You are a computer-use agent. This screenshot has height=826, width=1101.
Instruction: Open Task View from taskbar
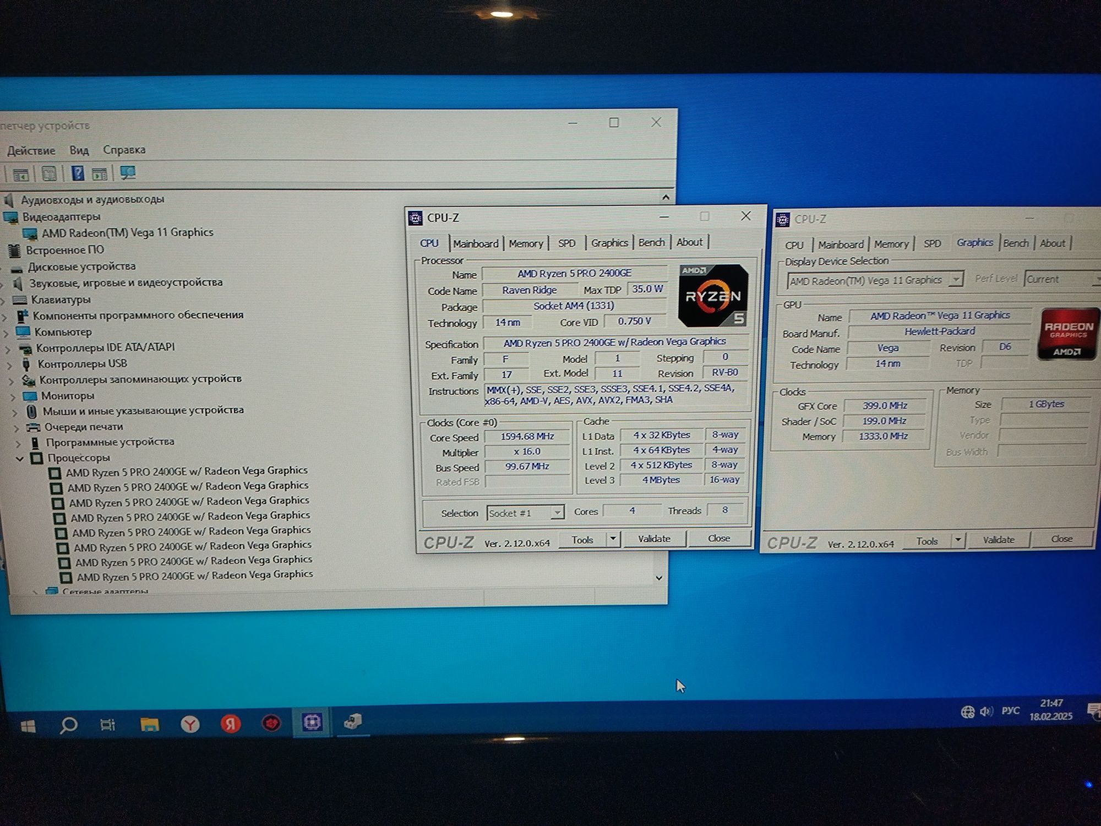coord(108,725)
